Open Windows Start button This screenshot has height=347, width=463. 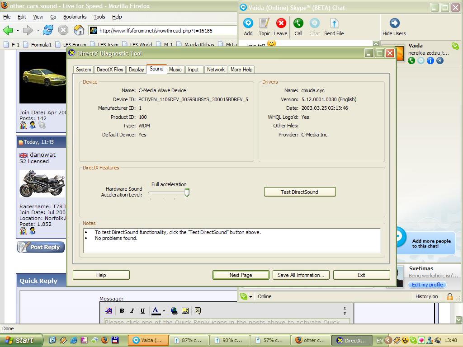pos(21,340)
